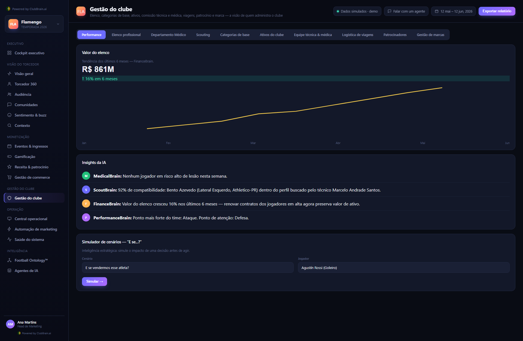Image resolution: width=523 pixels, height=341 pixels.
Task: Open the Jogador dropdown Agustín Rossi
Action: click(x=403, y=268)
